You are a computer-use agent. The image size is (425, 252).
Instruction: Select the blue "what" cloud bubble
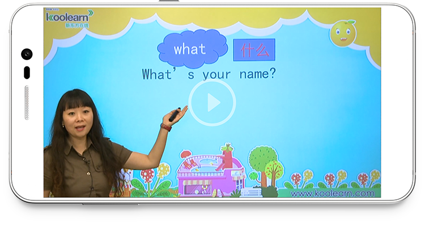pos(189,49)
